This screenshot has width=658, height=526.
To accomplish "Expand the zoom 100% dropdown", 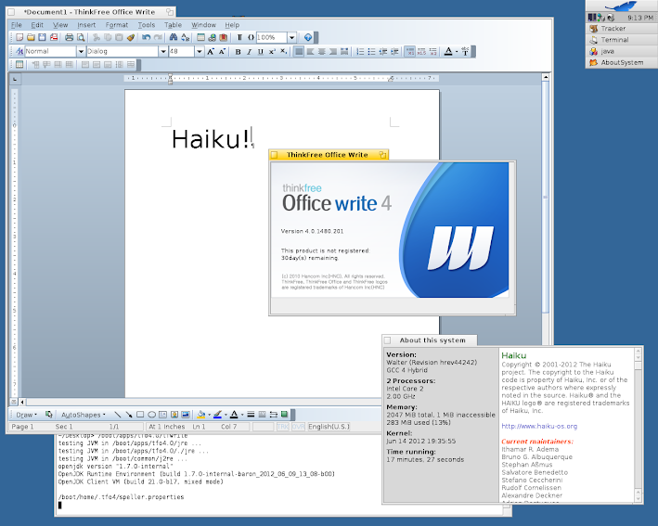I will (x=291, y=37).
